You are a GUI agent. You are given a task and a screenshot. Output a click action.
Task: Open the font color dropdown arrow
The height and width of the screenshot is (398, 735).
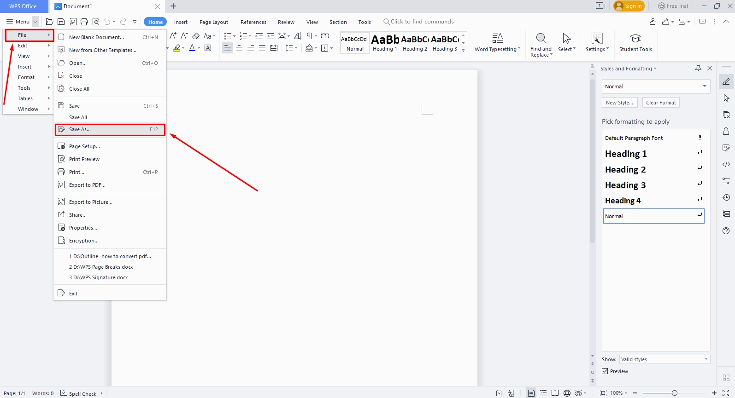[199, 48]
